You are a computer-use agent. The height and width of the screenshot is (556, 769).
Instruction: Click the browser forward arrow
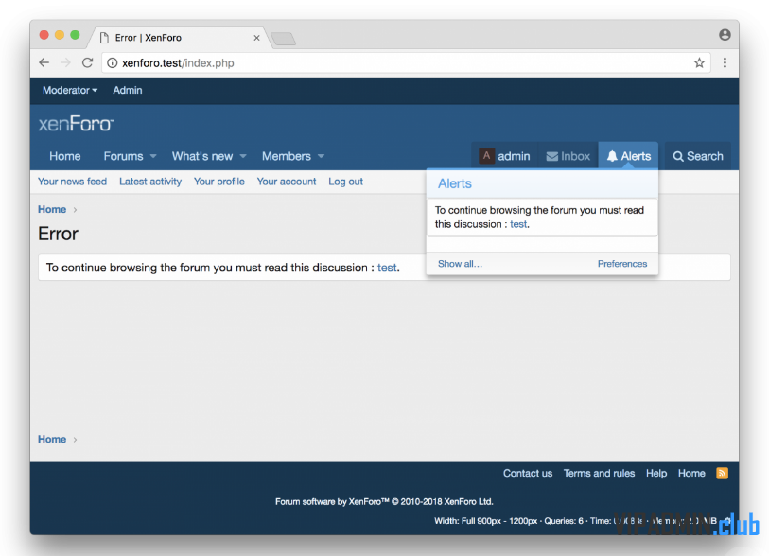pos(65,62)
